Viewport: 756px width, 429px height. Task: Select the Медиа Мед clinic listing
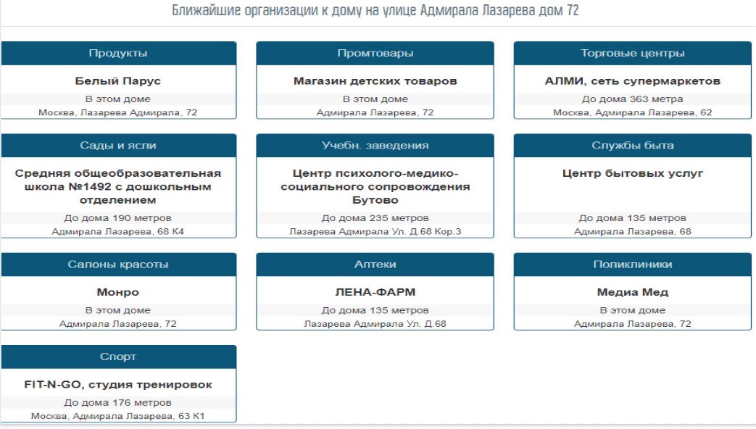(x=632, y=291)
